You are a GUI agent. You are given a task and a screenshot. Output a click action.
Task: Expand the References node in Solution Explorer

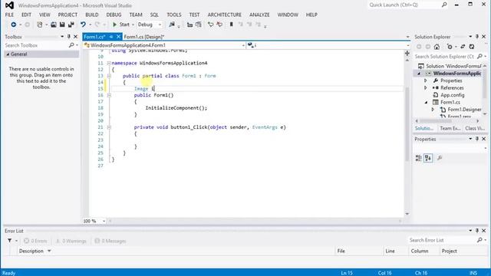426,88
